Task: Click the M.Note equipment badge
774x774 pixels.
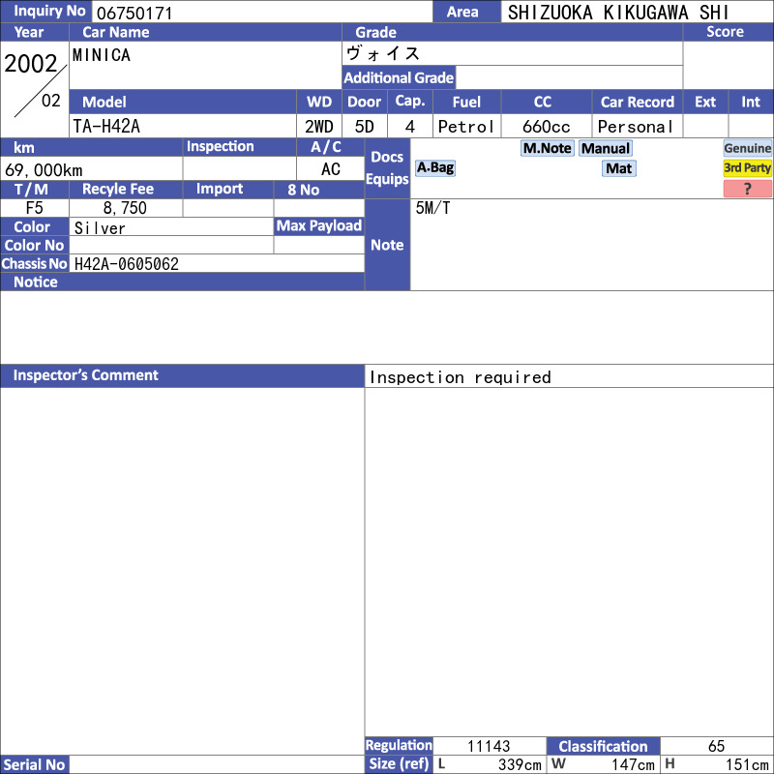Action: coord(548,148)
